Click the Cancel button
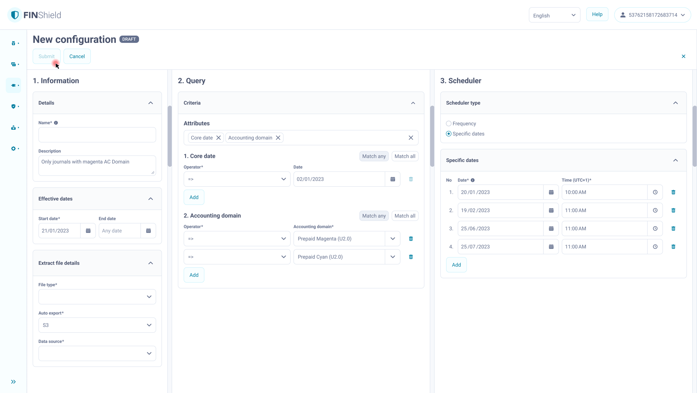The width and height of the screenshot is (697, 393). coord(77,56)
